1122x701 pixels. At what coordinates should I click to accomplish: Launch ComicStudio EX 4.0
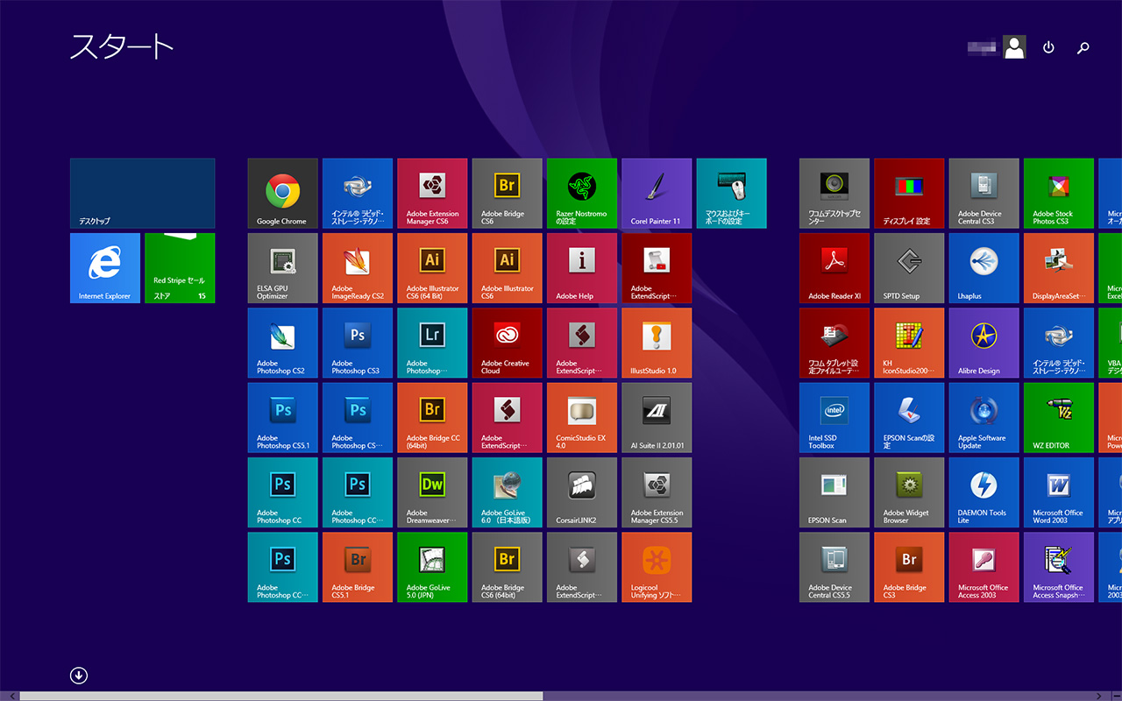(x=582, y=418)
